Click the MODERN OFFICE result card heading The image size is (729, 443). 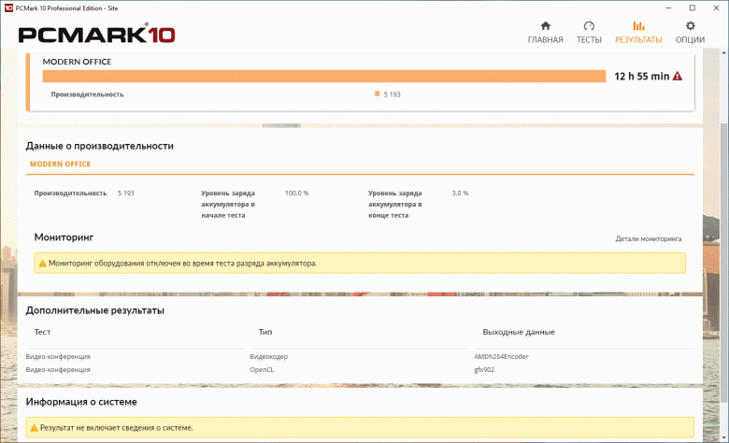click(x=78, y=62)
